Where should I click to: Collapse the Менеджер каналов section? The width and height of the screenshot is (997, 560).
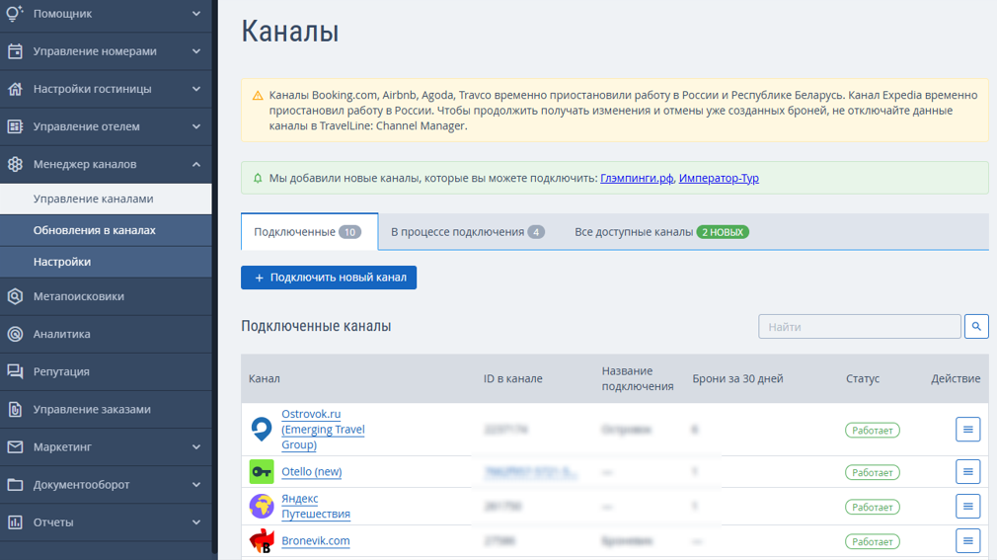106,164
